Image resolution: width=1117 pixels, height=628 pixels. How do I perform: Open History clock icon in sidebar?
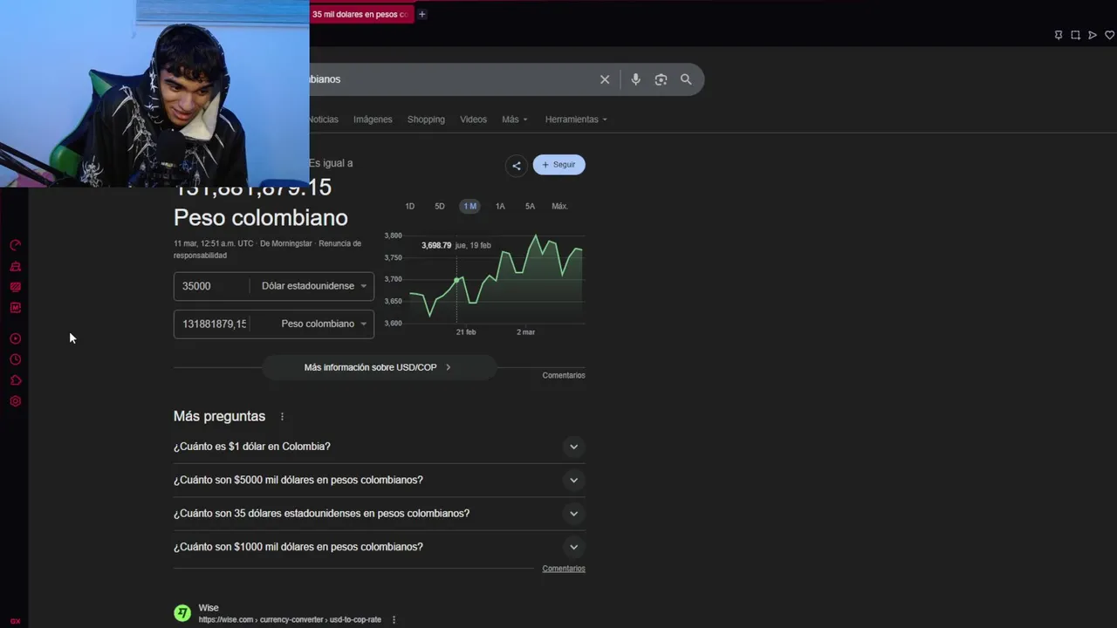pos(15,359)
